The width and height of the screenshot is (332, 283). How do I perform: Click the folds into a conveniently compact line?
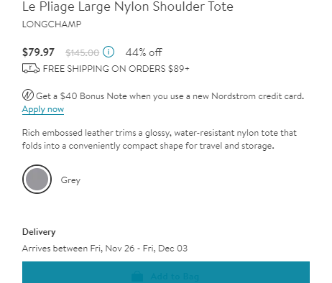[x=148, y=146]
